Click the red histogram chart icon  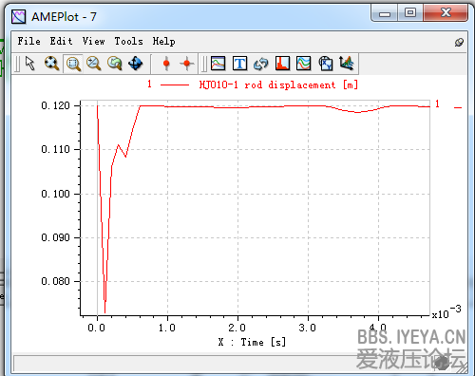pos(282,64)
